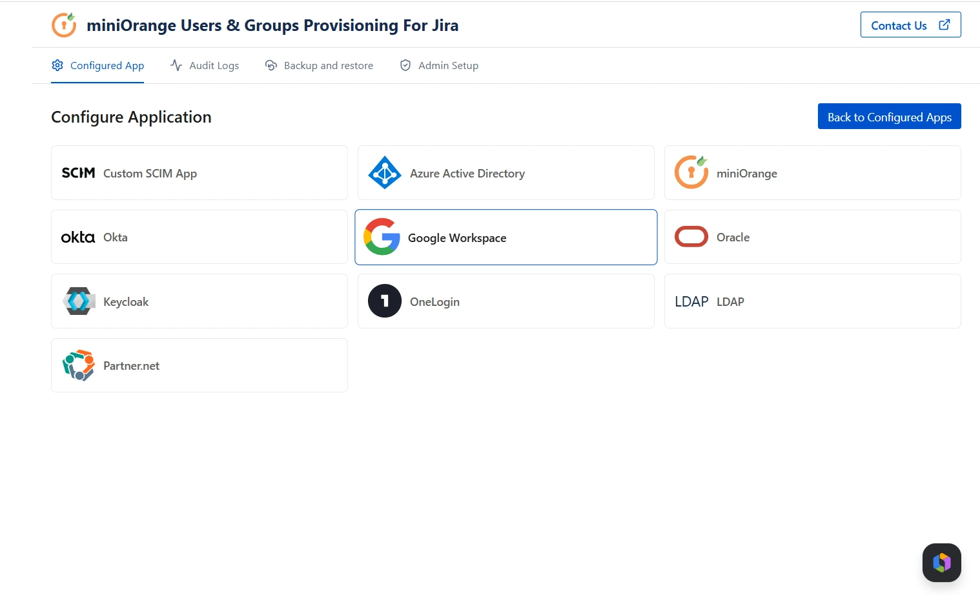Click the Google G logo

[x=382, y=236]
